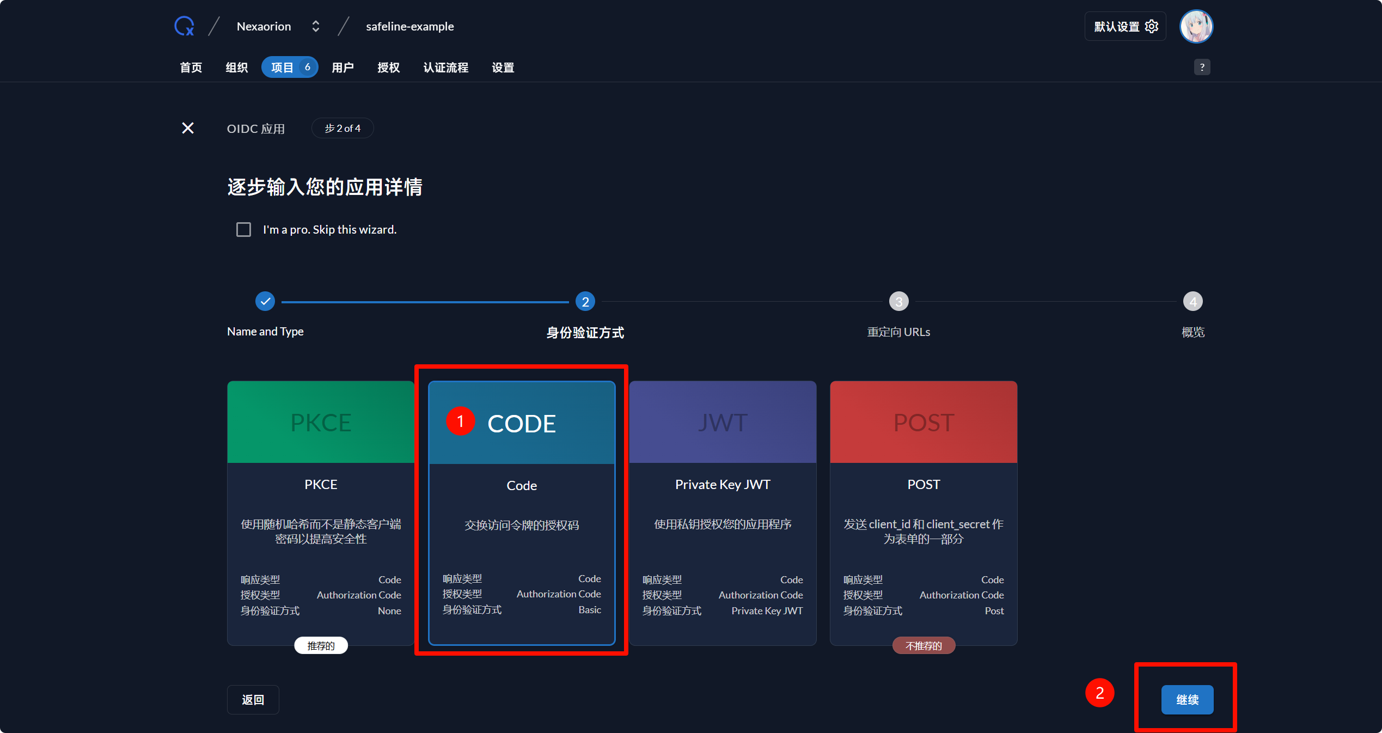Click the safeline-example breadcrumb link
1382x733 pixels.
point(409,26)
